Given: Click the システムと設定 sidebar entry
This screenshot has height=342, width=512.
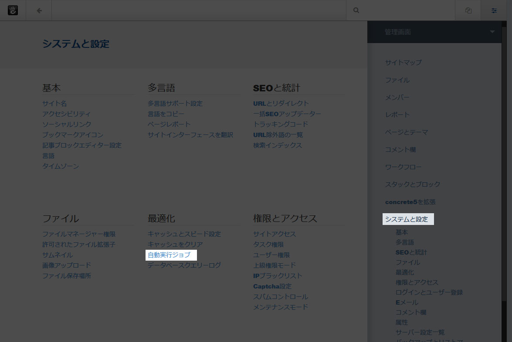Looking at the screenshot, I should [408, 219].
